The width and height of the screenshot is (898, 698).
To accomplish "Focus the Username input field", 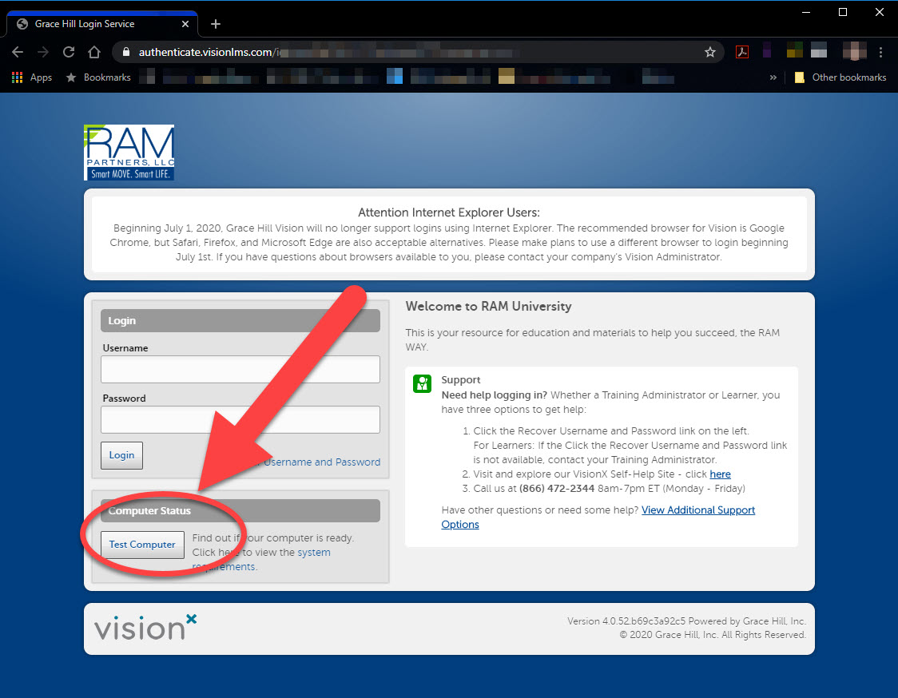I will pyautogui.click(x=240, y=369).
